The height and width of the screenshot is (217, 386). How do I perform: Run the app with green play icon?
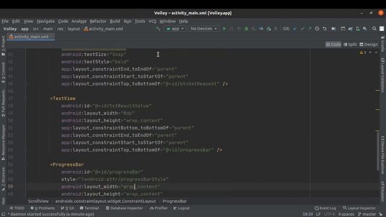tap(224, 29)
